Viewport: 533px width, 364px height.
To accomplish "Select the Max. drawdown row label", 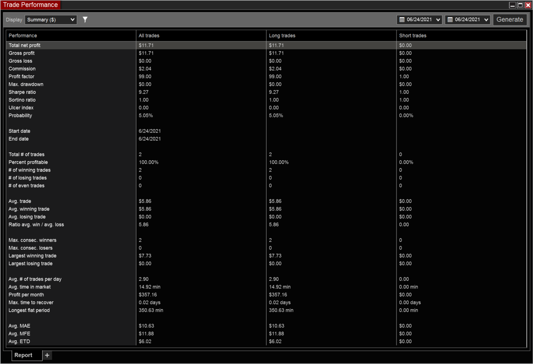I will pos(26,84).
